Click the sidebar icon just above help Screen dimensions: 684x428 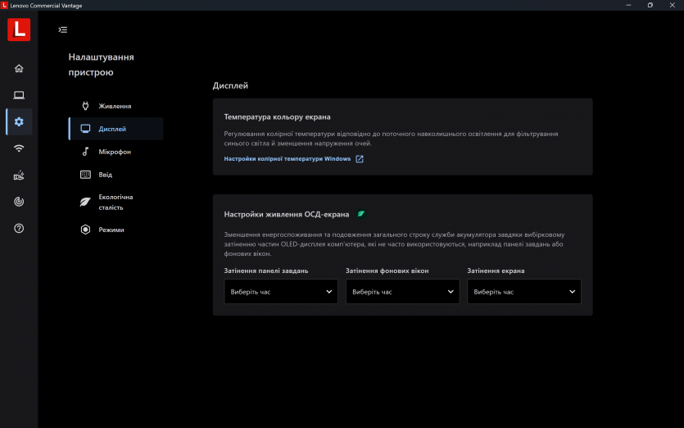click(19, 202)
